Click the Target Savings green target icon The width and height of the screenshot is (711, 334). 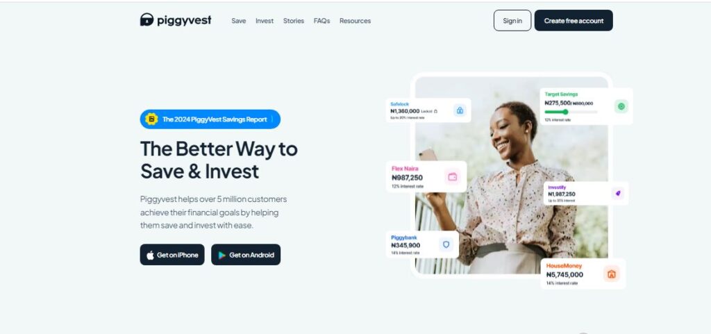(x=621, y=106)
